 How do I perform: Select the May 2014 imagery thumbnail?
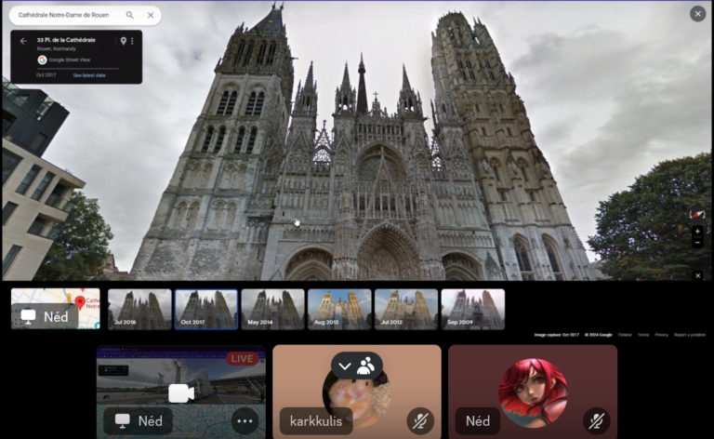coord(272,309)
